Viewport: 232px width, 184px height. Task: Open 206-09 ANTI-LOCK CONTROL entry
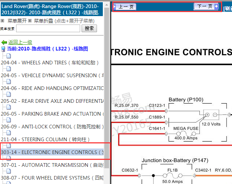click(x=52, y=127)
